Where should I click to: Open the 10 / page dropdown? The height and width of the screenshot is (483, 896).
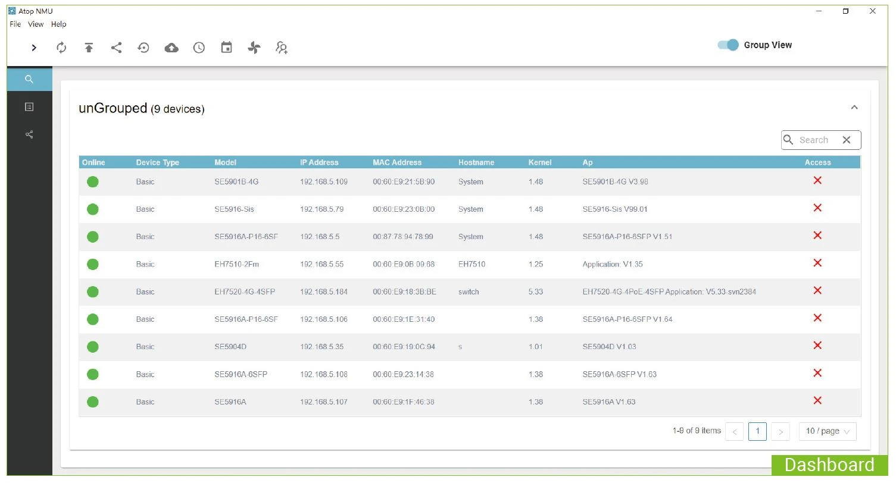coord(828,431)
